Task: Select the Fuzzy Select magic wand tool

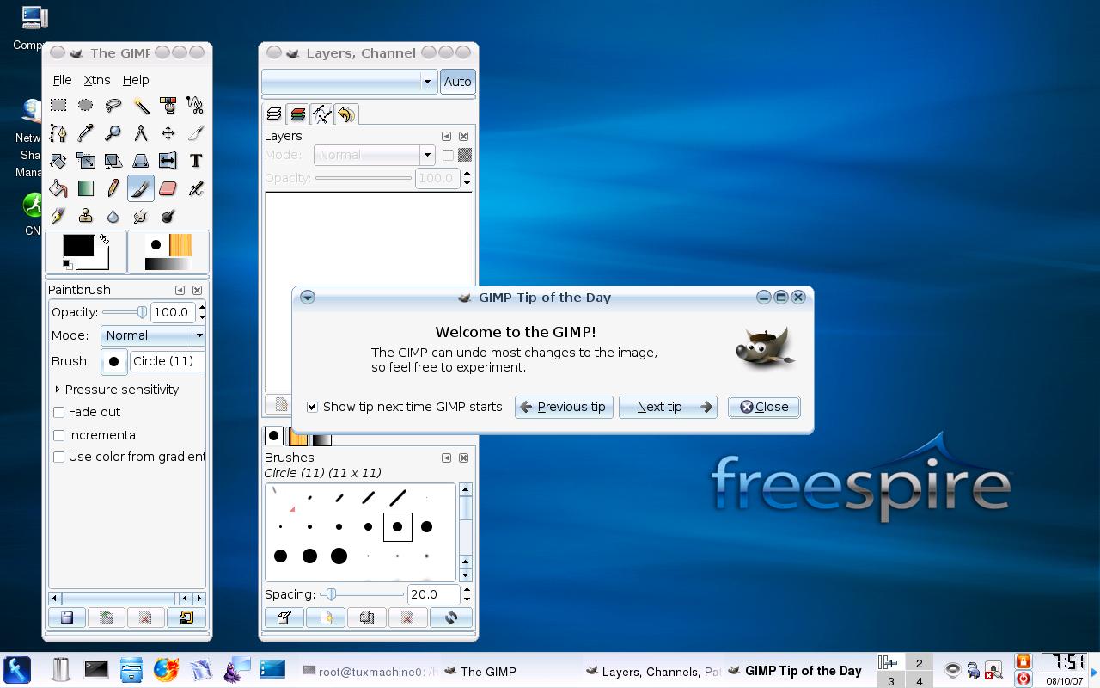Action: [141, 106]
